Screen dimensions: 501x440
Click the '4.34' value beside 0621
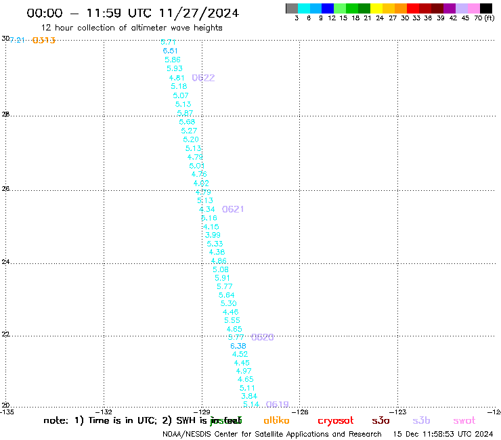coord(207,210)
